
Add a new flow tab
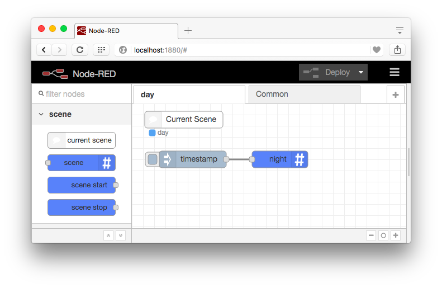point(396,95)
